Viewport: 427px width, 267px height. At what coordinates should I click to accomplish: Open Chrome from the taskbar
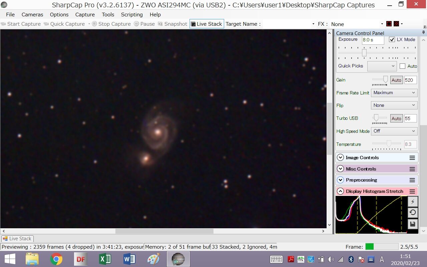[56, 259]
